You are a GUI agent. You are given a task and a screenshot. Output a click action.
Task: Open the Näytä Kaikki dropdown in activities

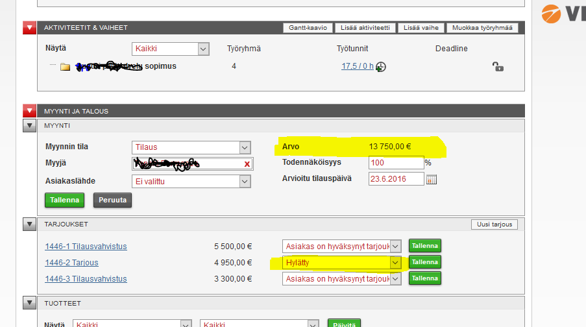[171, 49]
